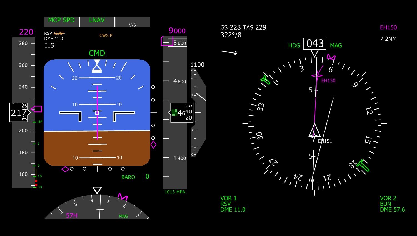417x236 pixels.
Task: Click the magenta selected speed 220 readout
Action: (26, 32)
